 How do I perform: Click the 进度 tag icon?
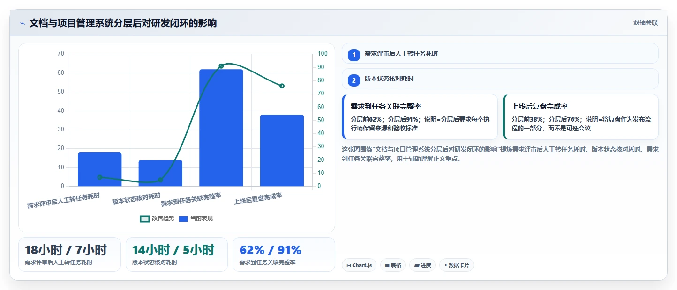coord(417,266)
